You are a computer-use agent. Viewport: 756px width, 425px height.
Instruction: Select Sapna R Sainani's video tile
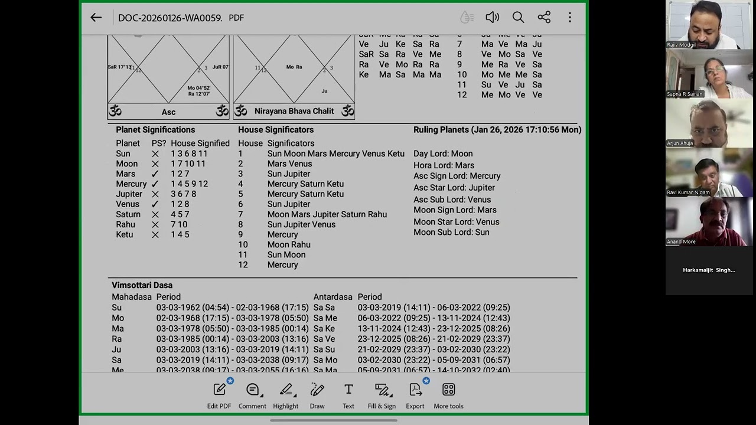(709, 74)
